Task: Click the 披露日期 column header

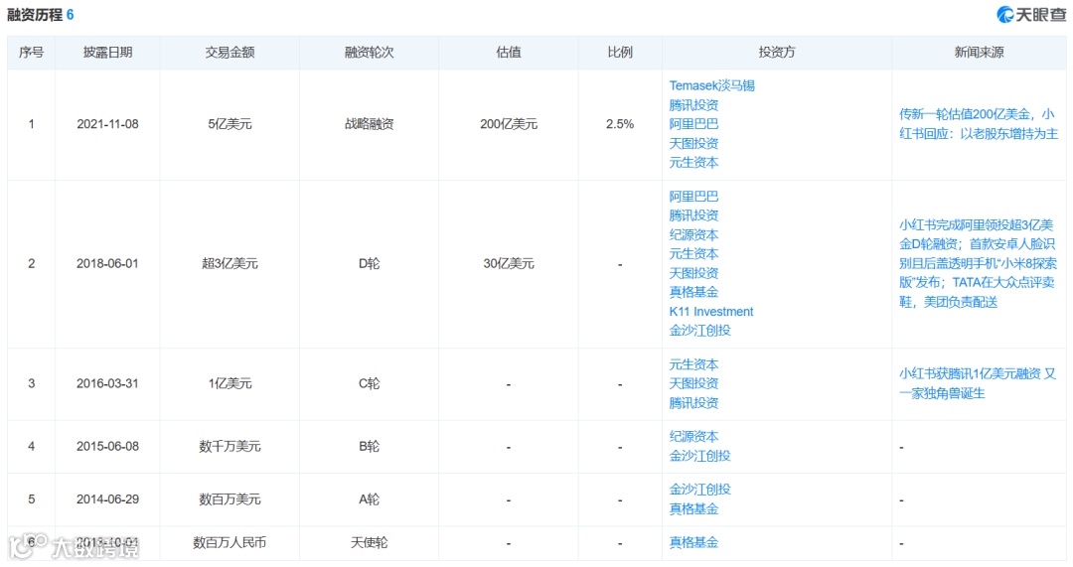Action: 107,52
